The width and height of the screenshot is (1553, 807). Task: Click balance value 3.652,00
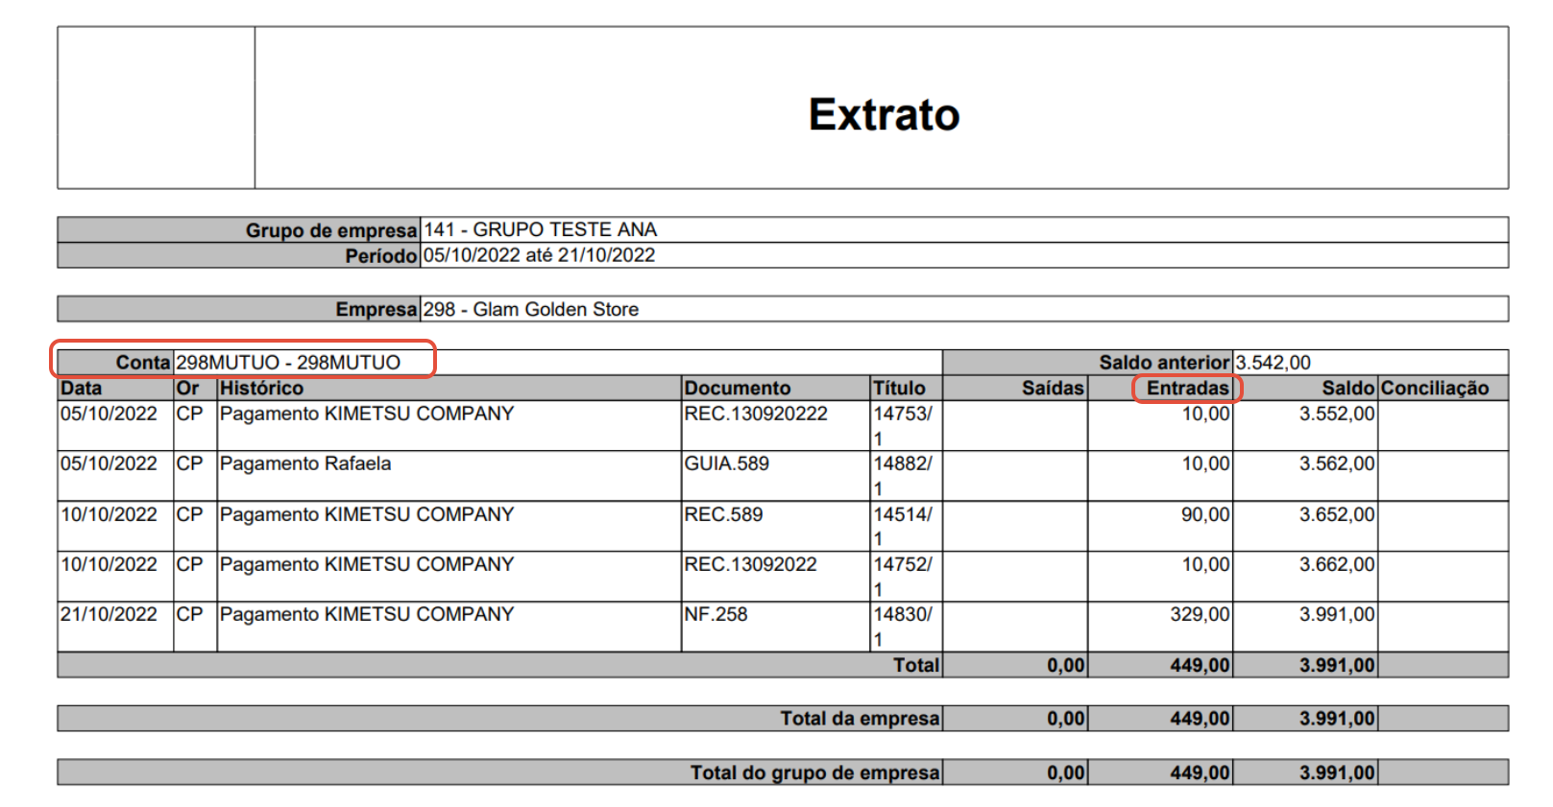coord(1337,514)
